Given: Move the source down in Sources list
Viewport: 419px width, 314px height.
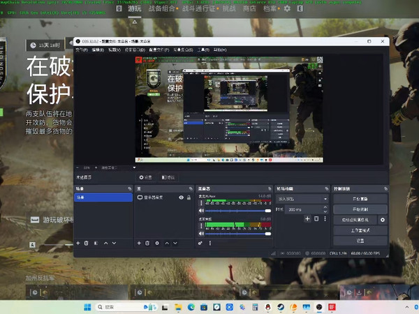Looking at the screenshot, I should coord(175,244).
